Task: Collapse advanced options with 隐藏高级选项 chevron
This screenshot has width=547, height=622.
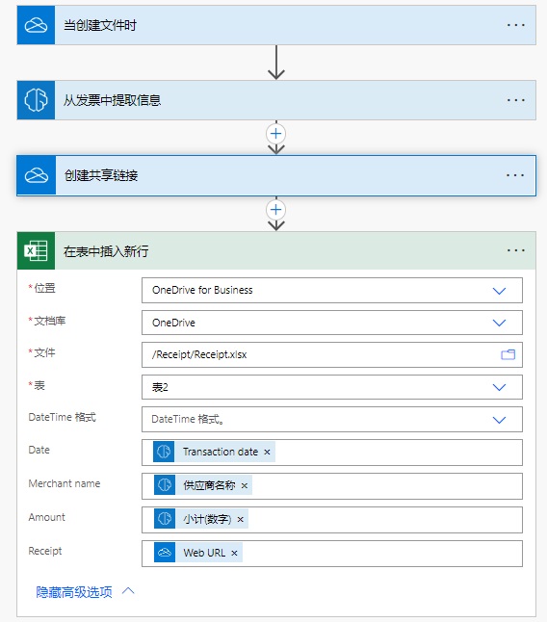Action: 128,591
